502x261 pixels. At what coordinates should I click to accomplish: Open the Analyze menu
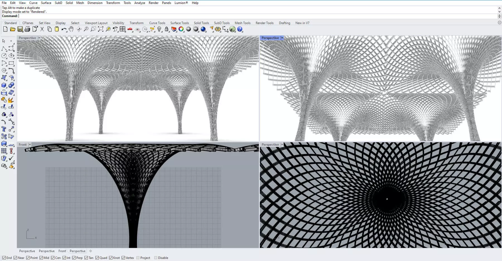(x=140, y=3)
